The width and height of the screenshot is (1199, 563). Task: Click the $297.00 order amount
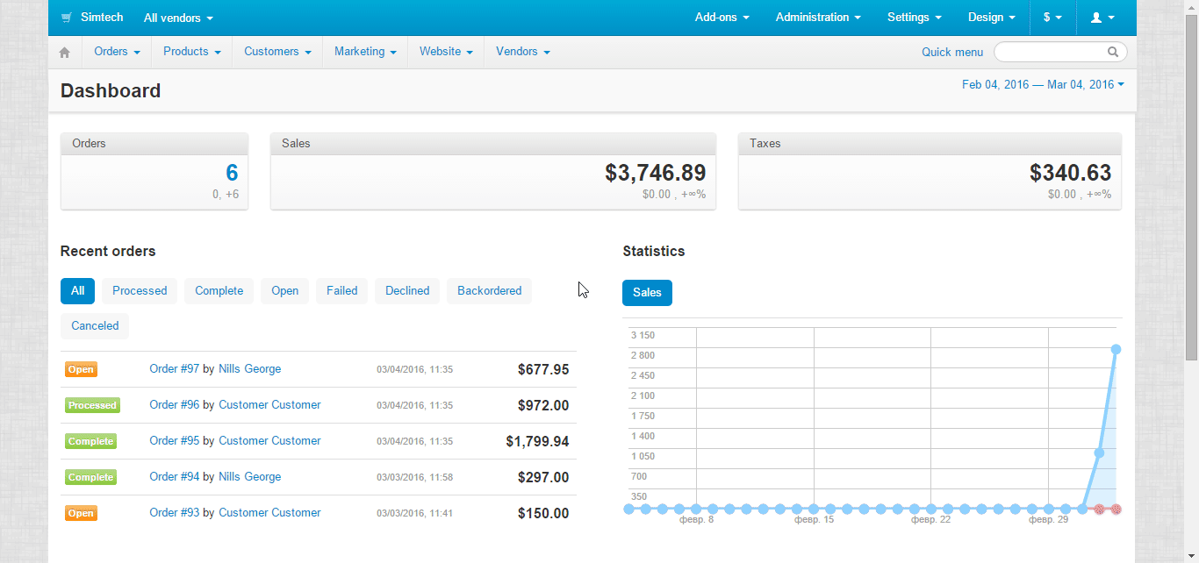(543, 478)
